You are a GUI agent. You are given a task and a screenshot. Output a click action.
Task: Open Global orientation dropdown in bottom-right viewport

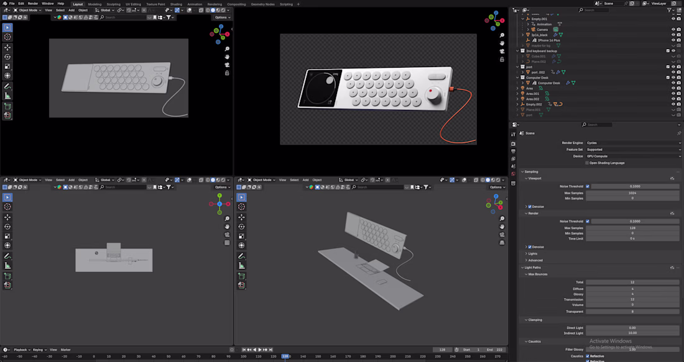point(349,180)
